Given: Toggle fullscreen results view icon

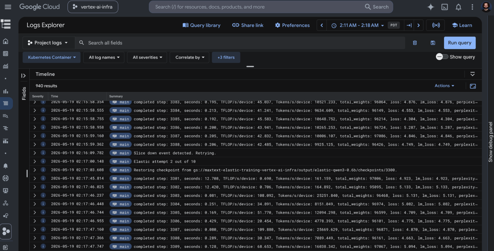Looking at the screenshot, I should 473,86.
